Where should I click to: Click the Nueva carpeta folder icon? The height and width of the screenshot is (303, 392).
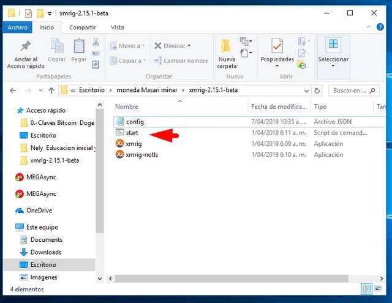point(226,46)
